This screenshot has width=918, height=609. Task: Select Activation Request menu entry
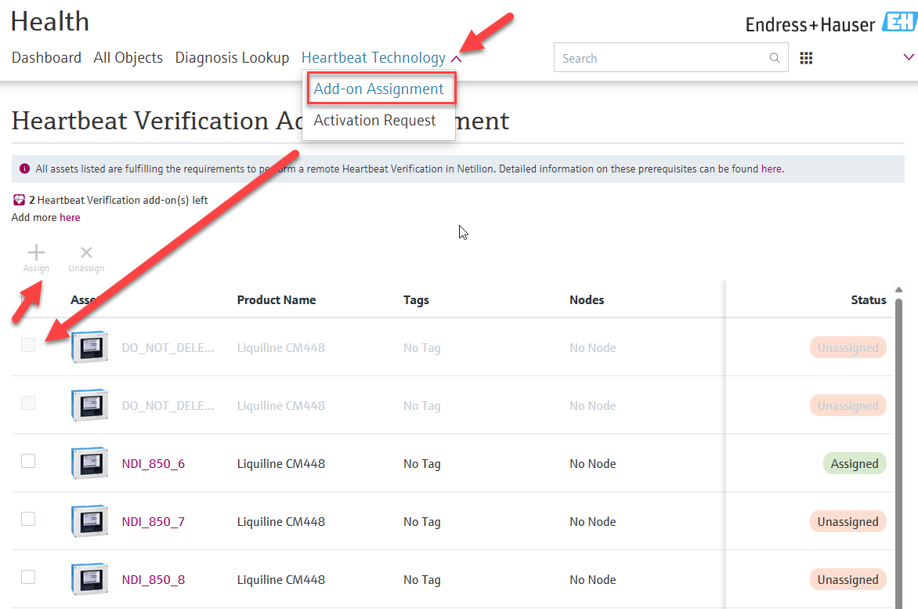tap(374, 121)
